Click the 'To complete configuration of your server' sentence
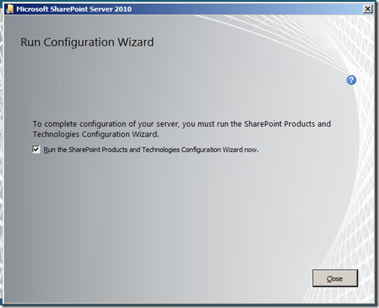This screenshot has height=308, width=379. pos(182,129)
